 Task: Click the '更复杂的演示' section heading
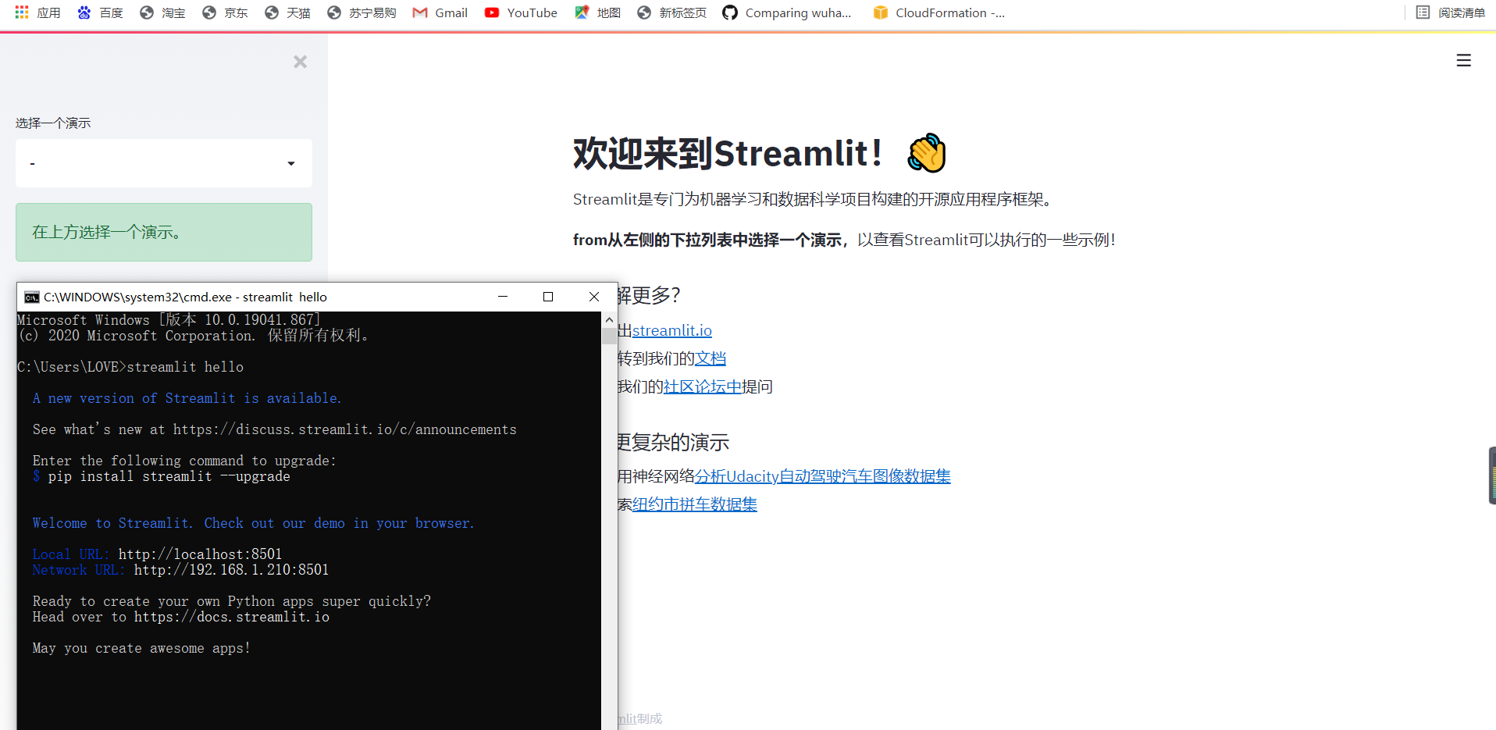pyautogui.click(x=673, y=443)
